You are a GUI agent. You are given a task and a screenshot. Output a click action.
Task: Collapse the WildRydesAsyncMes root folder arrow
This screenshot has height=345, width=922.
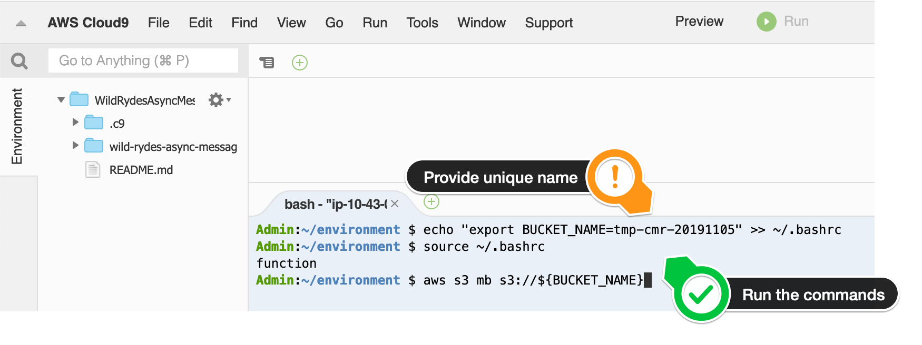pos(61,99)
